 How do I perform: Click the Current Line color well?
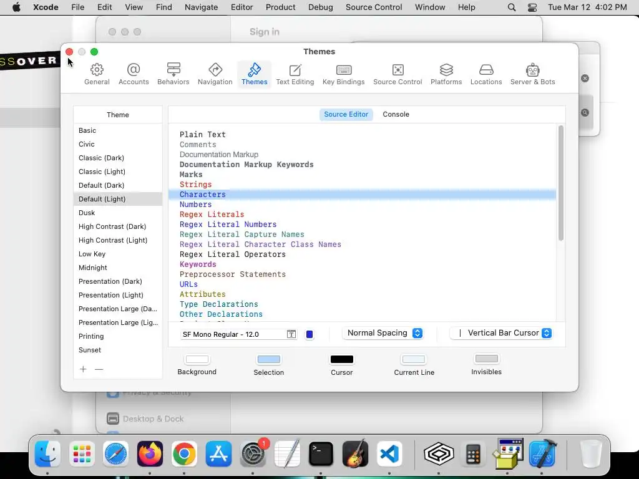coord(414,359)
